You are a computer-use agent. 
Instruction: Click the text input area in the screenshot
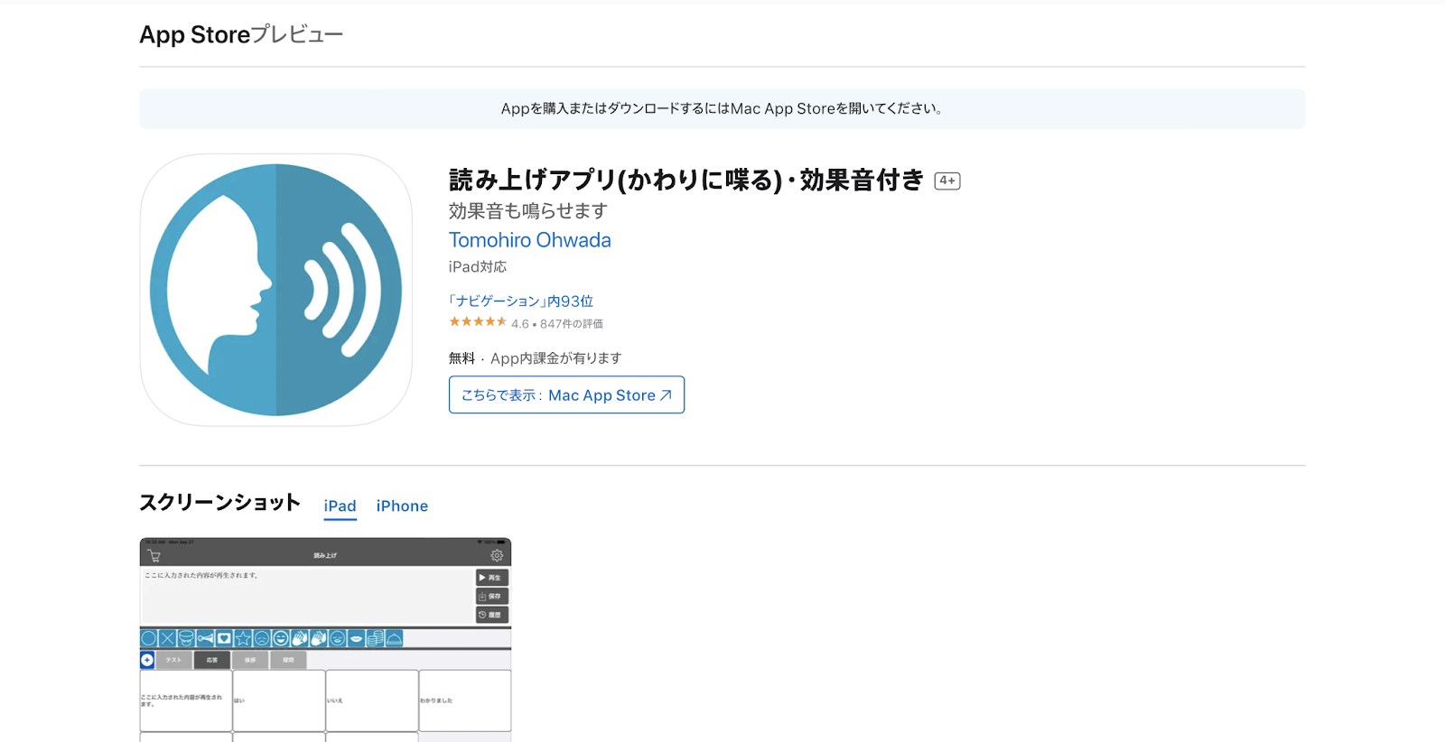pos(307,596)
